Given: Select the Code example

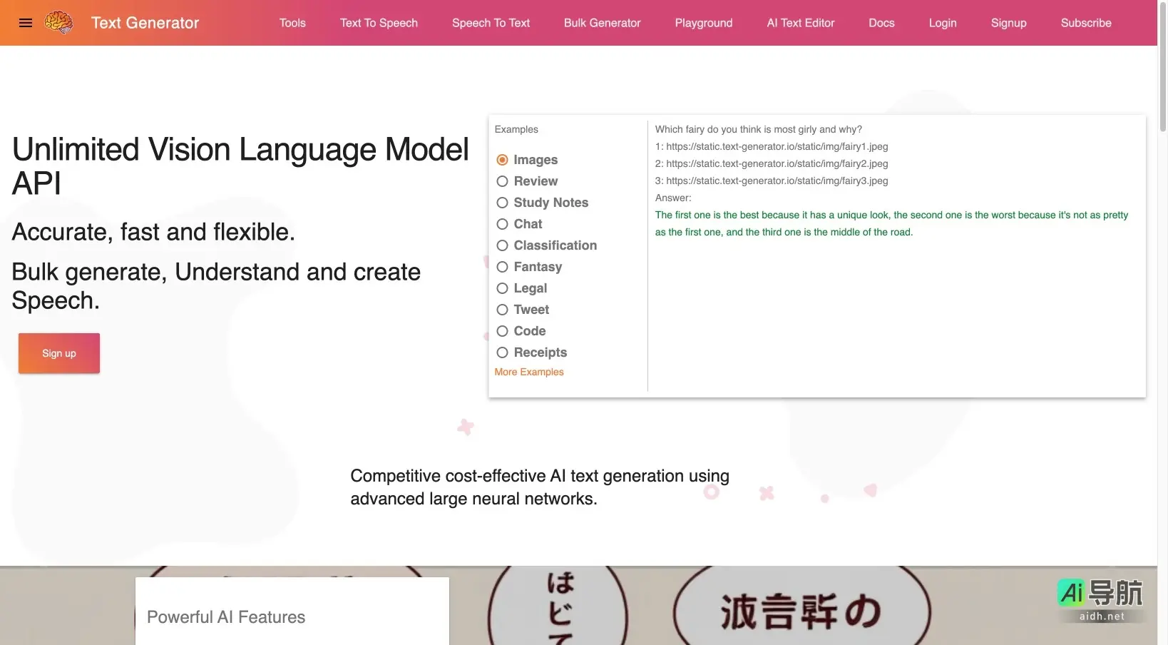Looking at the screenshot, I should pyautogui.click(x=503, y=330).
